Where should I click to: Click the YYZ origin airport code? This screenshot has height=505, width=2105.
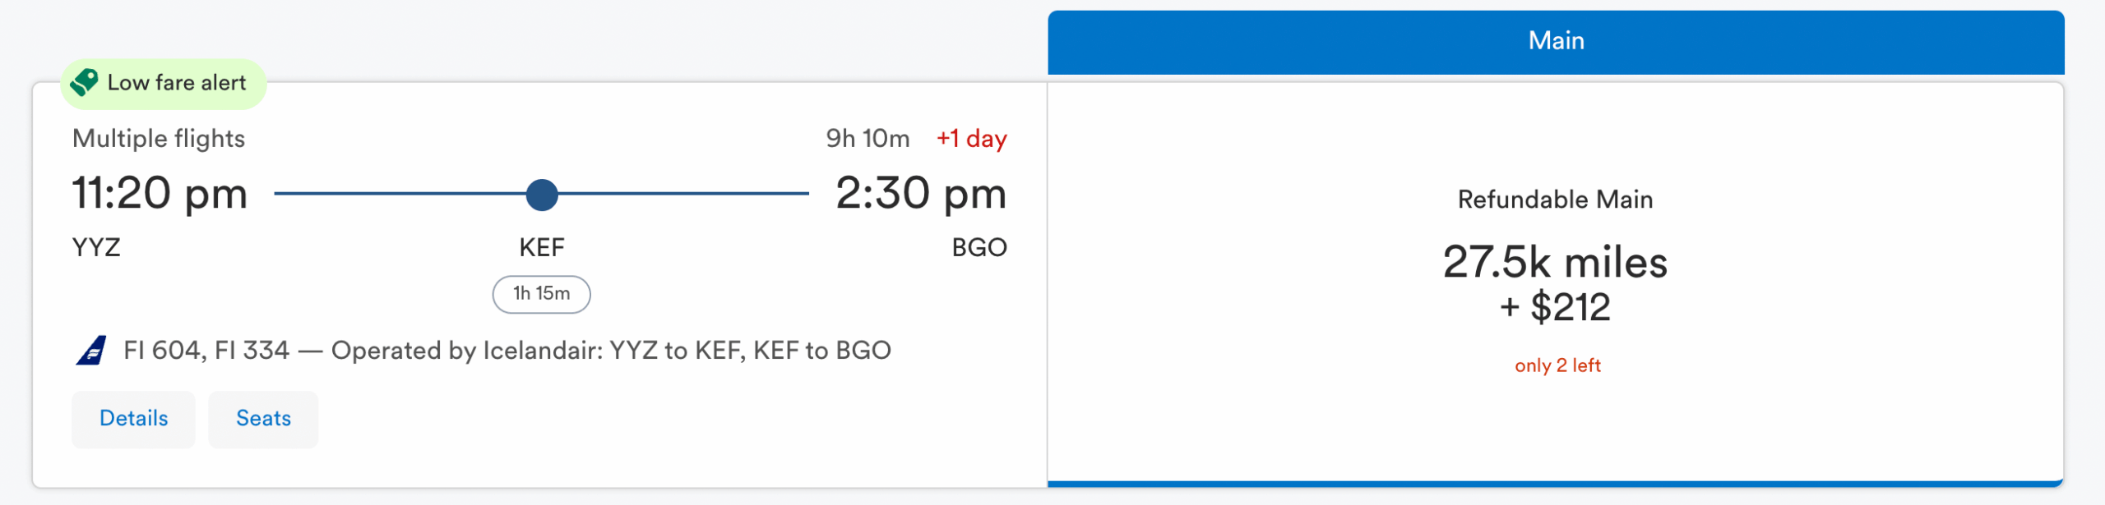point(96,248)
